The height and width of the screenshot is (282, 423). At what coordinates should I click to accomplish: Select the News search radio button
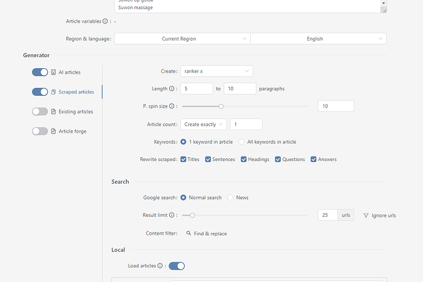231,198
